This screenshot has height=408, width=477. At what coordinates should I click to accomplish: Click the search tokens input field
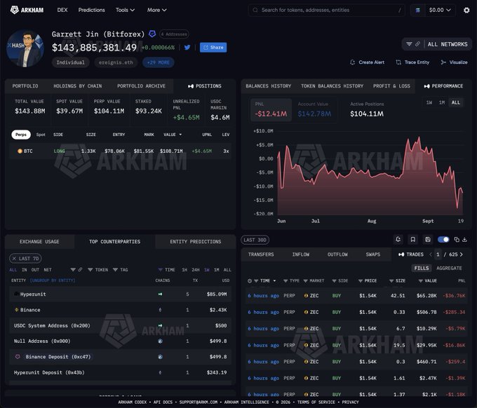click(326, 10)
